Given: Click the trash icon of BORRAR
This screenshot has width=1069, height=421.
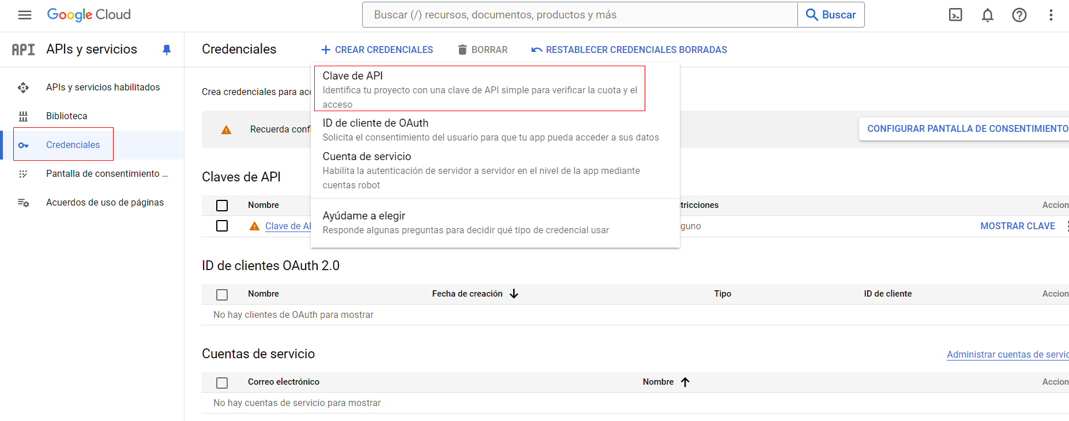Looking at the screenshot, I should point(462,50).
